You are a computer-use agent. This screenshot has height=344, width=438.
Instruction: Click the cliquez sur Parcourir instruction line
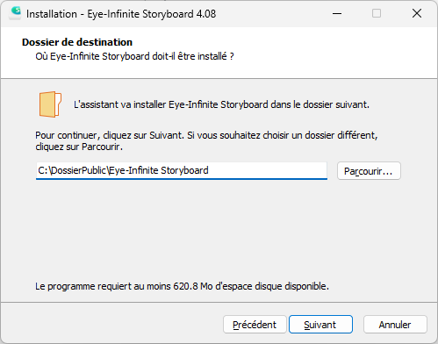[79, 147]
